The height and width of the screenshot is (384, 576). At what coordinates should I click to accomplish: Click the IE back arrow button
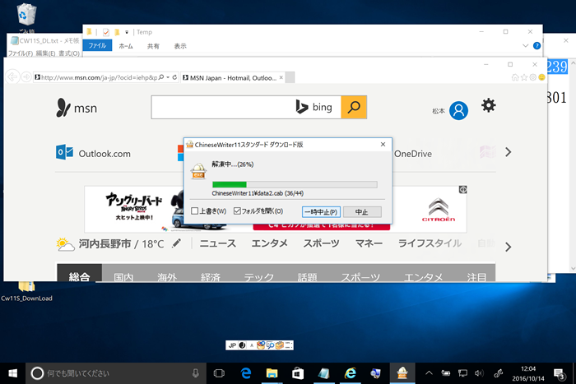click(12, 77)
